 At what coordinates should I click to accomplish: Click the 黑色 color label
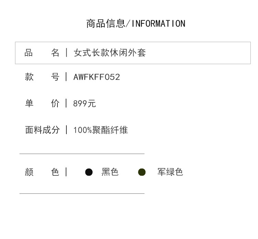pyautogui.click(x=110, y=172)
